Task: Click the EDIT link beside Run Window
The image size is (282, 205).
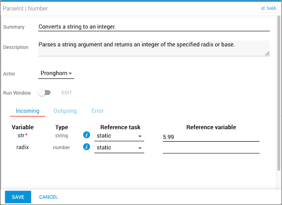Action: coord(67,93)
